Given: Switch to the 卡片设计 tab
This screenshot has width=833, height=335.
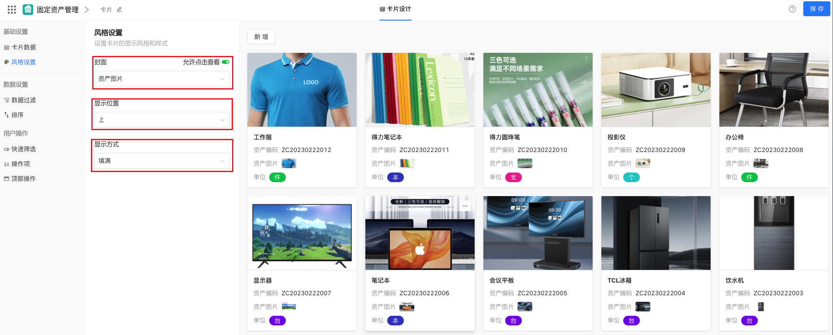Looking at the screenshot, I should [x=395, y=9].
